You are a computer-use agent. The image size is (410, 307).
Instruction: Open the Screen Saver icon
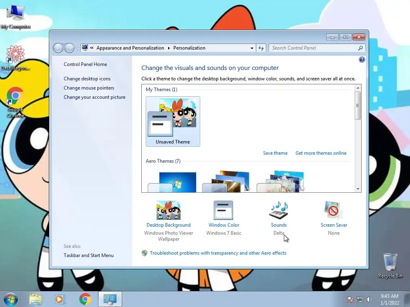point(334,210)
